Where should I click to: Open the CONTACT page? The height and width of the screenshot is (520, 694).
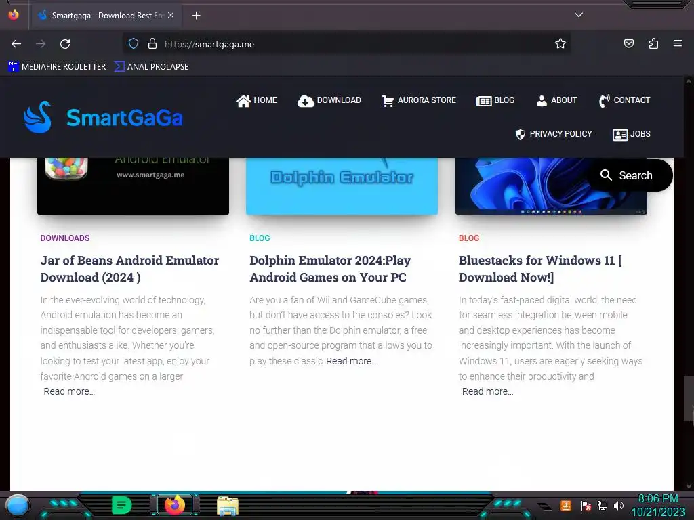[x=624, y=100]
